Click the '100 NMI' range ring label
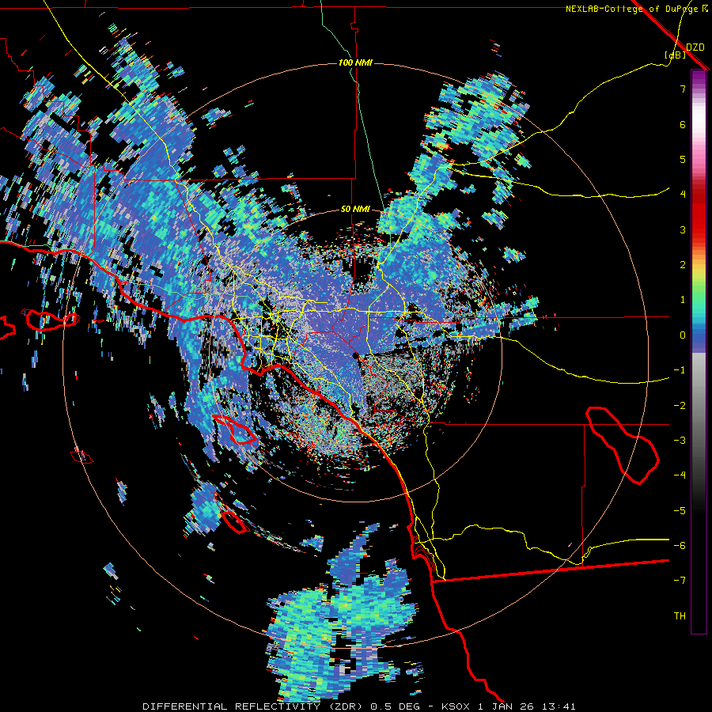This screenshot has height=712, width=712. pyautogui.click(x=355, y=62)
